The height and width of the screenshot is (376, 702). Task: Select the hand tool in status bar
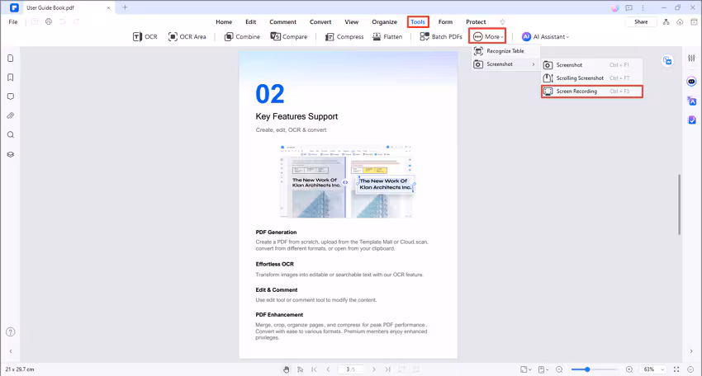287,369
